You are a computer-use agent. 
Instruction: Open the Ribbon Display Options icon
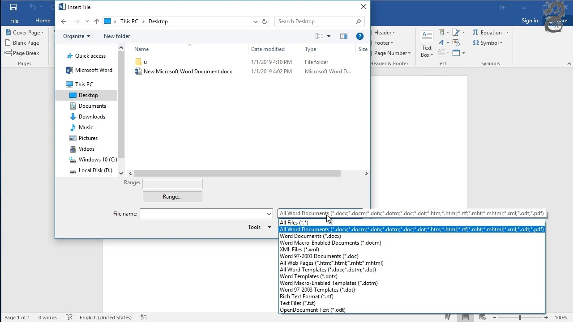pos(503,7)
